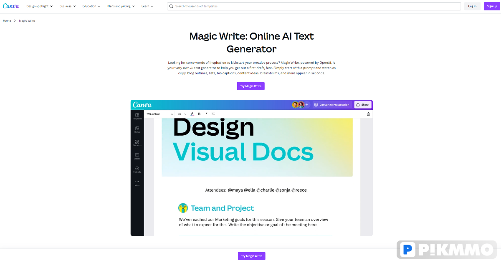Click the plus icon to add collaborator
This screenshot has height=263, width=501.
[307, 105]
